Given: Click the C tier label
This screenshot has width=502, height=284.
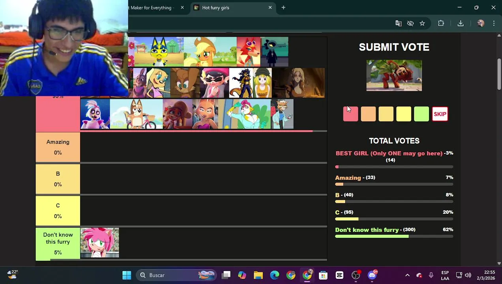Looking at the screenshot, I should [x=58, y=211].
